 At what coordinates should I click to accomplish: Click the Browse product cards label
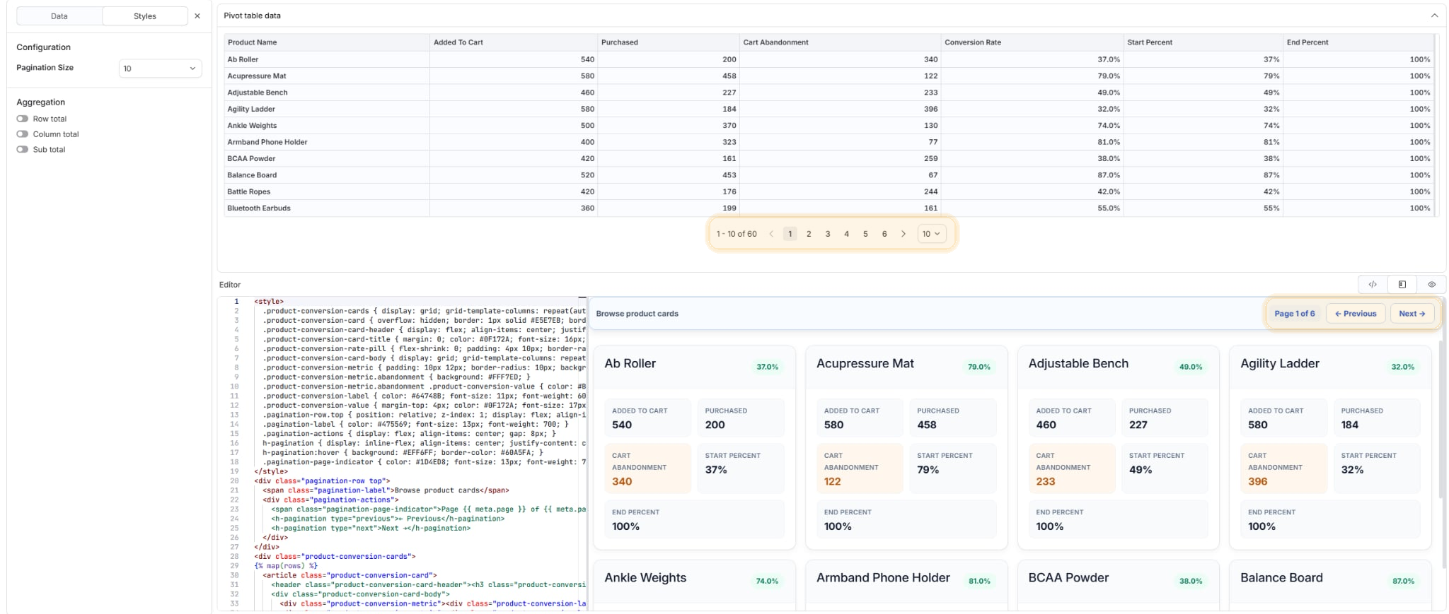(x=637, y=314)
